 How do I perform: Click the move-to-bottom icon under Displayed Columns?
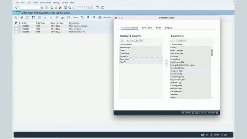(x=141, y=40)
